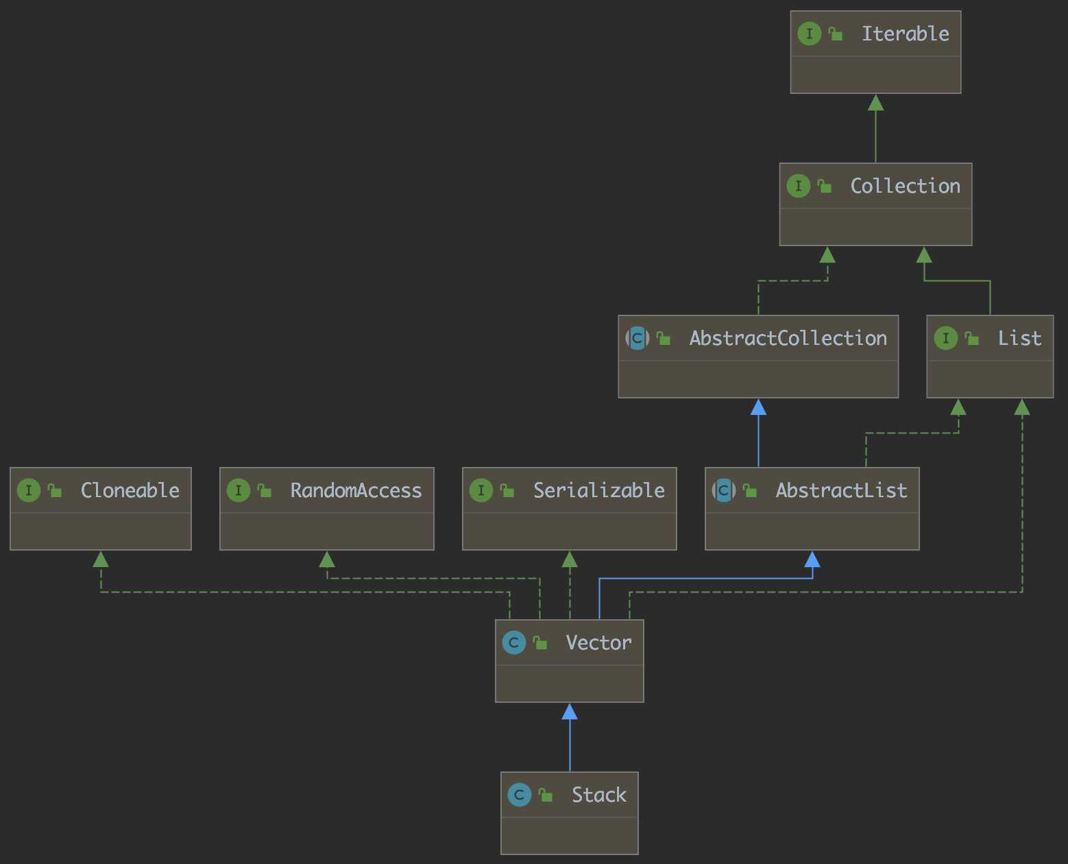
Task: Click the public lock icon on Collection
Action: 825,186
